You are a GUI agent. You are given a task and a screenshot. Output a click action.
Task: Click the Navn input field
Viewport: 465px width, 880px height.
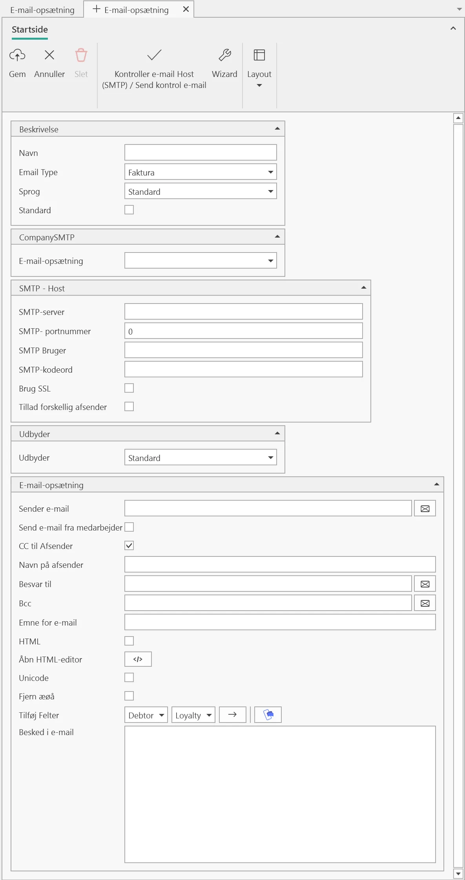tap(201, 152)
